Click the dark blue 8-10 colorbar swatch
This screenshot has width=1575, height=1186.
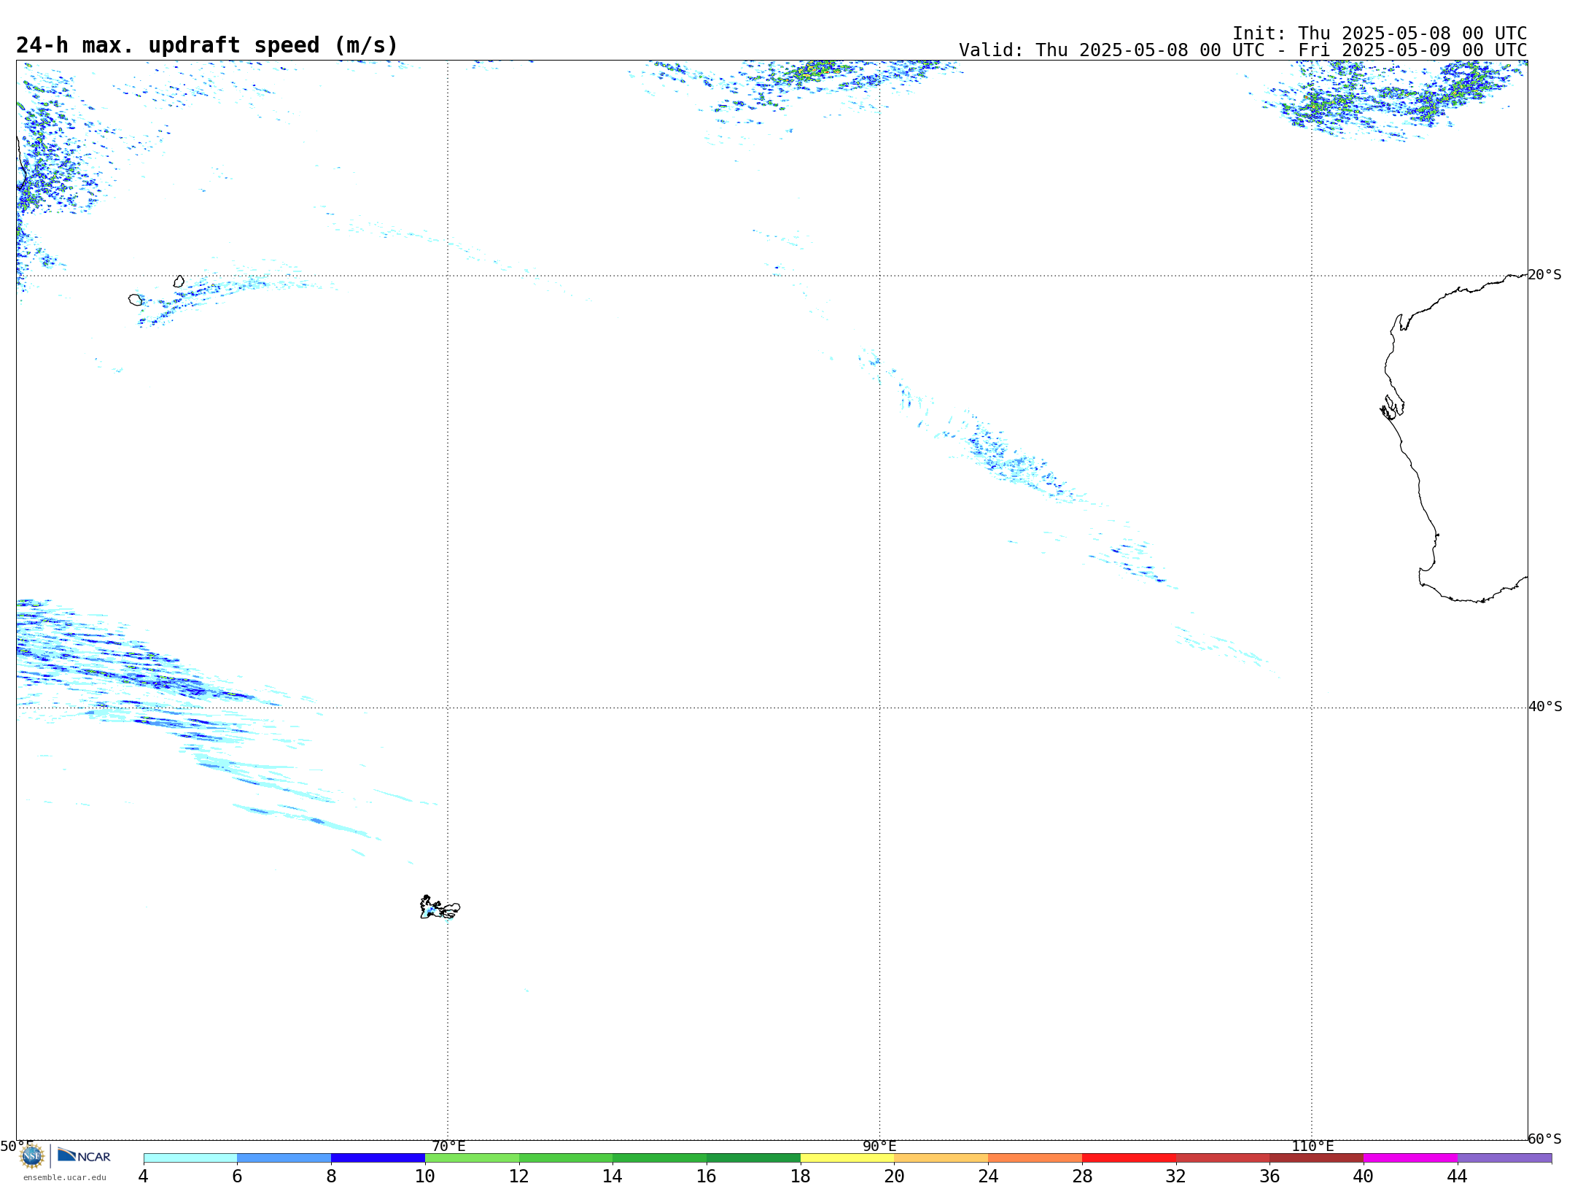378,1158
